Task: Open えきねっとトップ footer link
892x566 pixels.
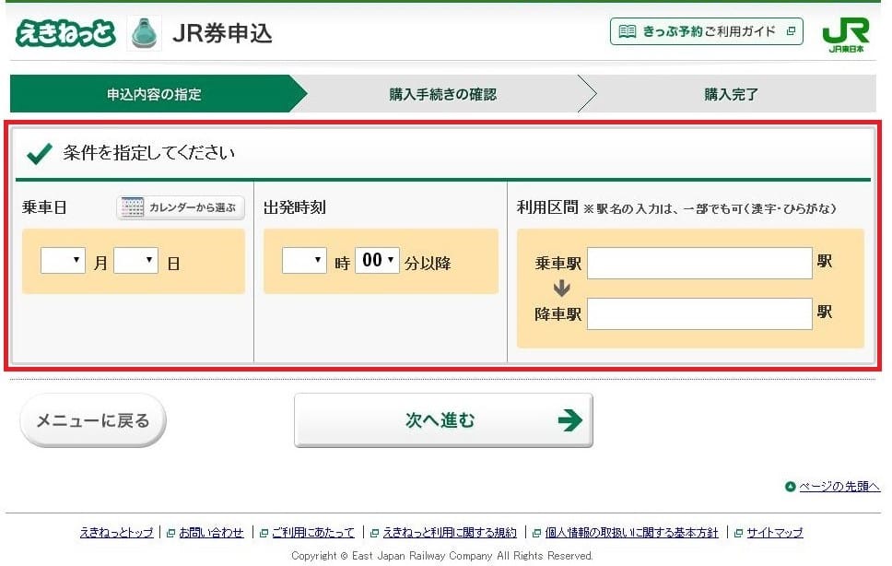Action: [x=116, y=533]
